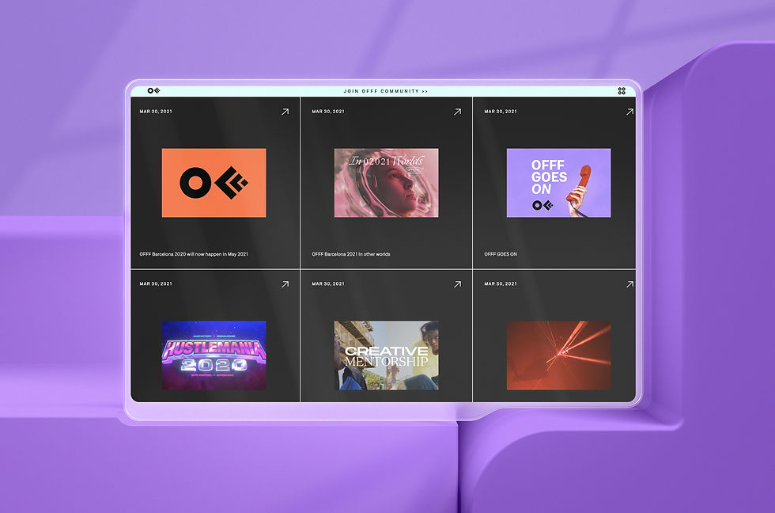Click MAR 30, 2021 date on orange logo card
Viewport: 775px width, 513px height.
(156, 112)
